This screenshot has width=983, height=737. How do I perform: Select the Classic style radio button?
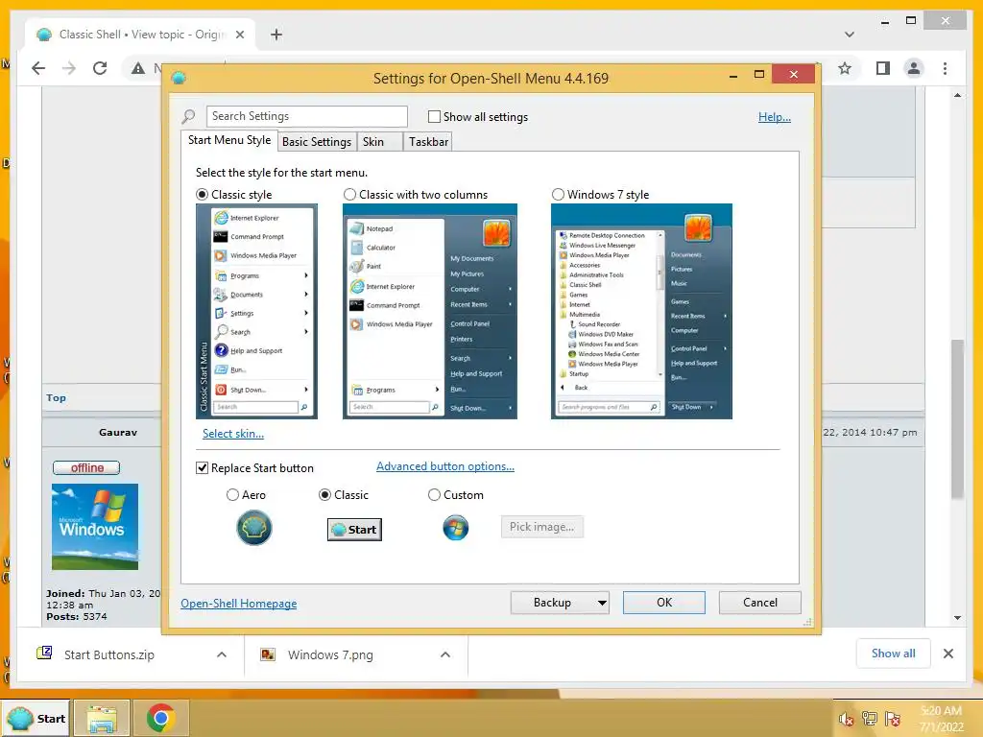pos(202,194)
